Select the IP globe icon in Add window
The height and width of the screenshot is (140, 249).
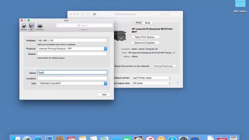(32, 26)
